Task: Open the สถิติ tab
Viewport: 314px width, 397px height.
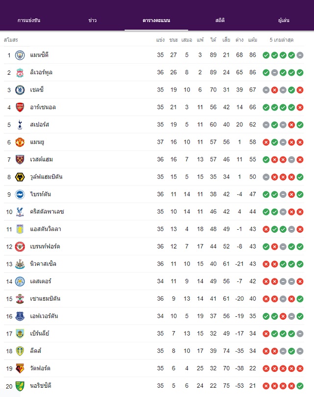Action: click(x=220, y=20)
